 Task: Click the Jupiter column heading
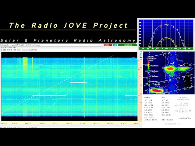(x=147, y=97)
